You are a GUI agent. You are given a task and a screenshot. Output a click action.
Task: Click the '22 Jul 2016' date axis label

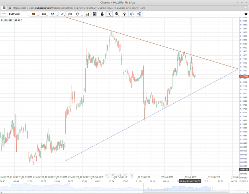pyautogui.click(x=27, y=177)
